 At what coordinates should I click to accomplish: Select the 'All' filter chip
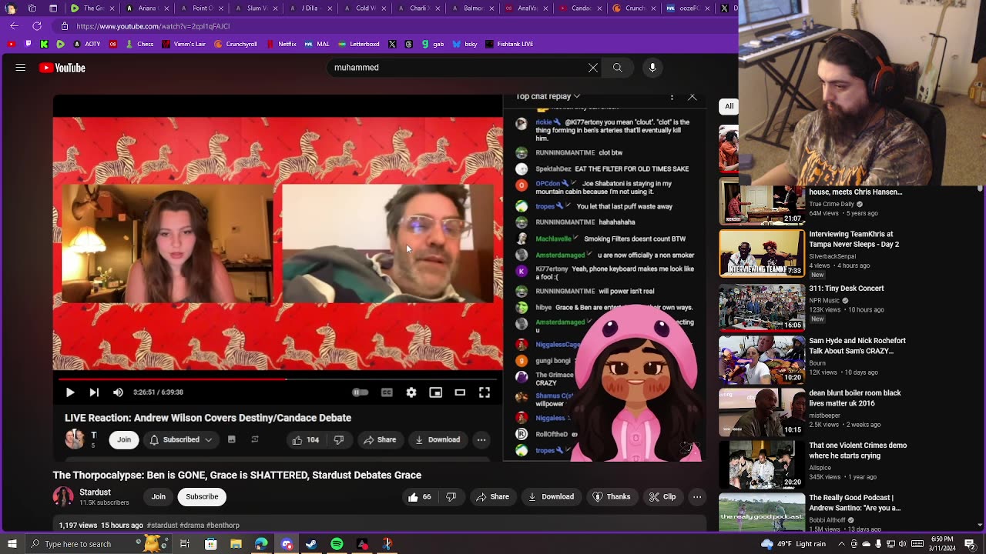point(729,106)
